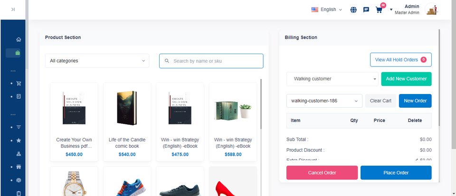Click the Place Order button
This screenshot has height=196, width=456.
(x=396, y=173)
